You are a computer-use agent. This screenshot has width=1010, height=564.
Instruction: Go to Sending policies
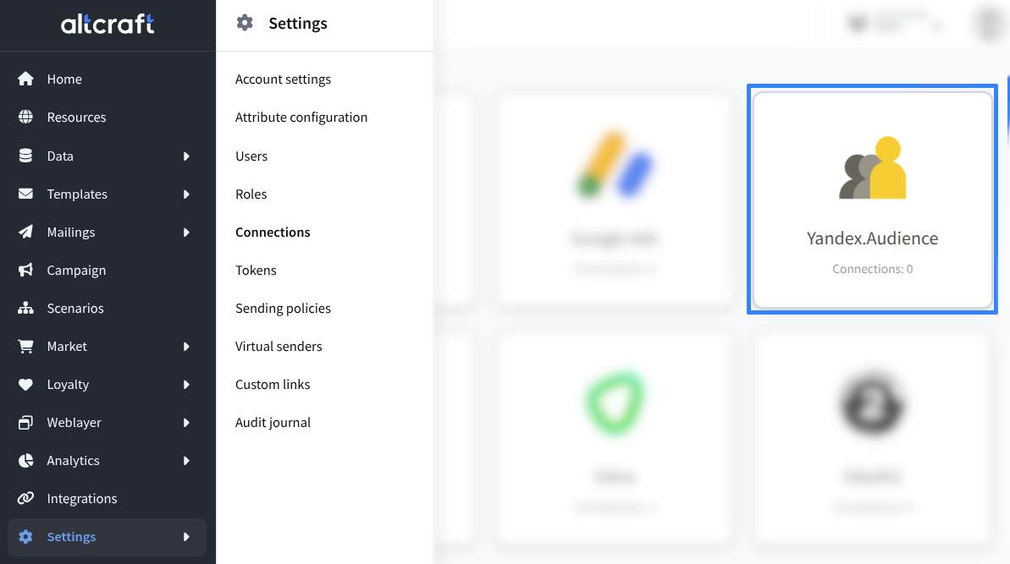[x=283, y=309]
